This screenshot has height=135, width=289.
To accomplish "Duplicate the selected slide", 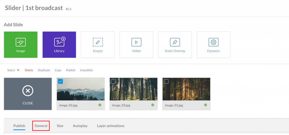I will [x=44, y=70].
